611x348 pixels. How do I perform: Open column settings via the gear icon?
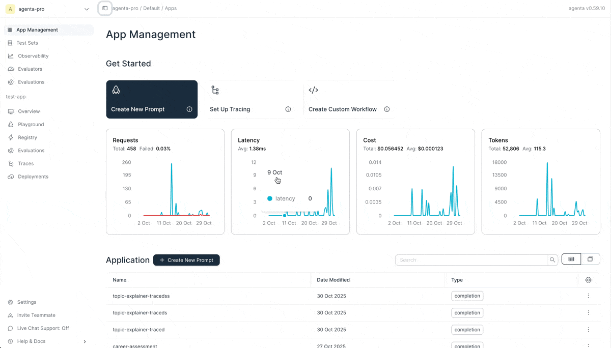click(588, 280)
